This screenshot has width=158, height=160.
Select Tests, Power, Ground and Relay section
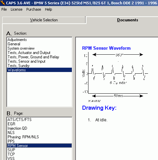click(x=39, y=57)
